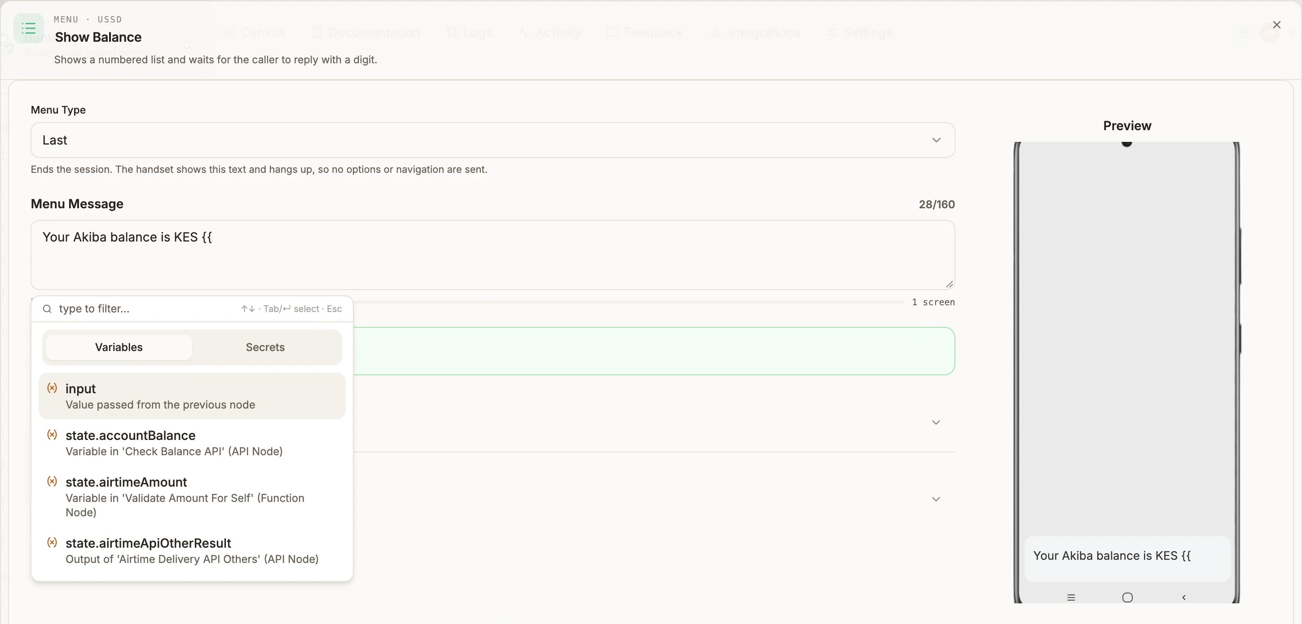Click 'Value passed from the previous node' description
1302x624 pixels.
click(x=160, y=405)
